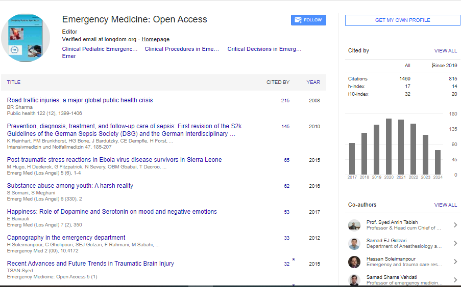Click Samad EJ Golzari avatar photo
461x287 pixels.
pyautogui.click(x=354, y=244)
